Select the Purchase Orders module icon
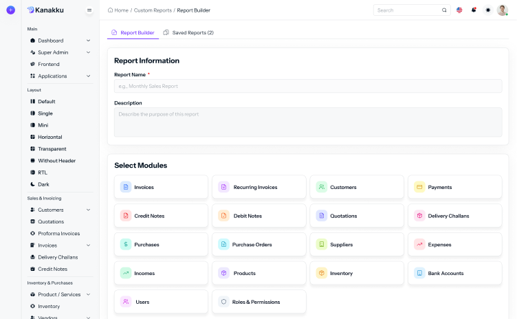 pyautogui.click(x=223, y=244)
